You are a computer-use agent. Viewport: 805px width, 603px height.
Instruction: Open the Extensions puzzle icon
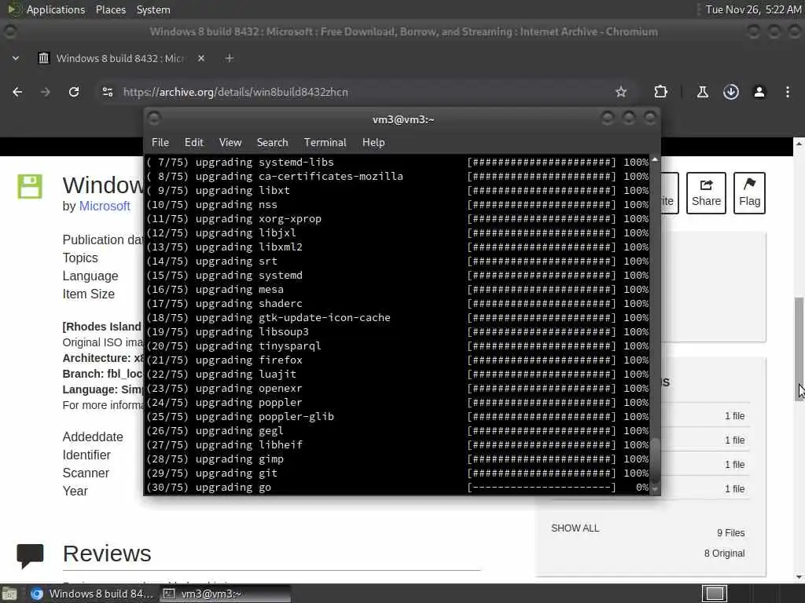tap(660, 92)
